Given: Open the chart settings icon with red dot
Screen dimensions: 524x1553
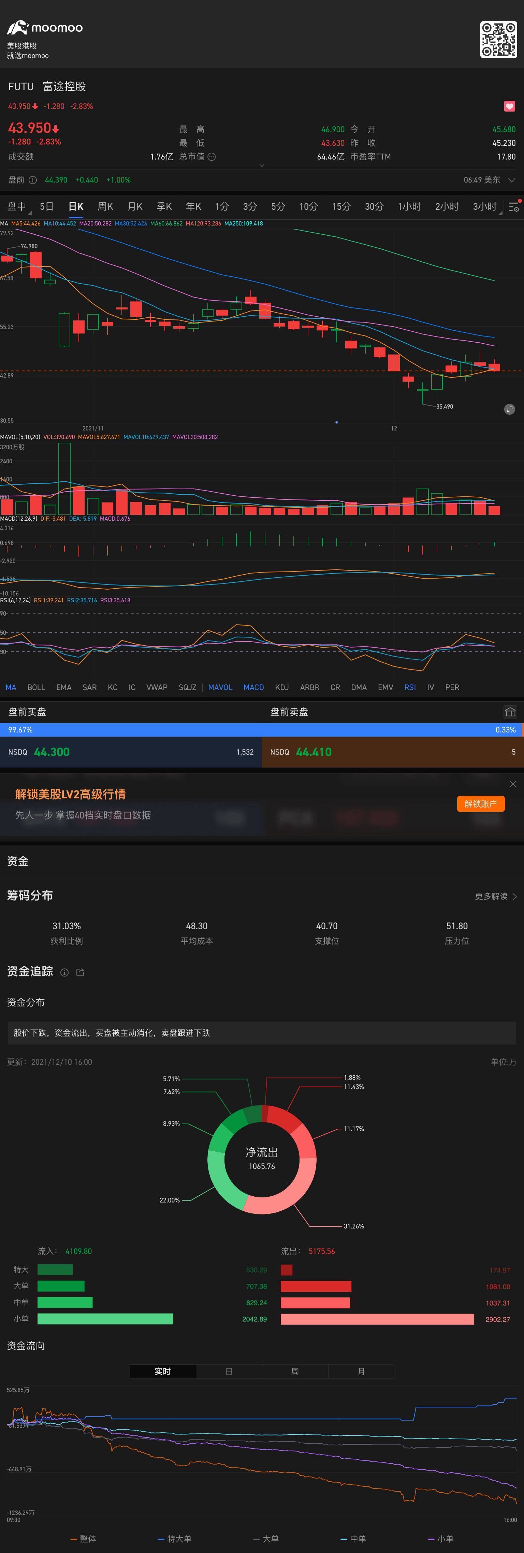Looking at the screenshot, I should point(514,207).
